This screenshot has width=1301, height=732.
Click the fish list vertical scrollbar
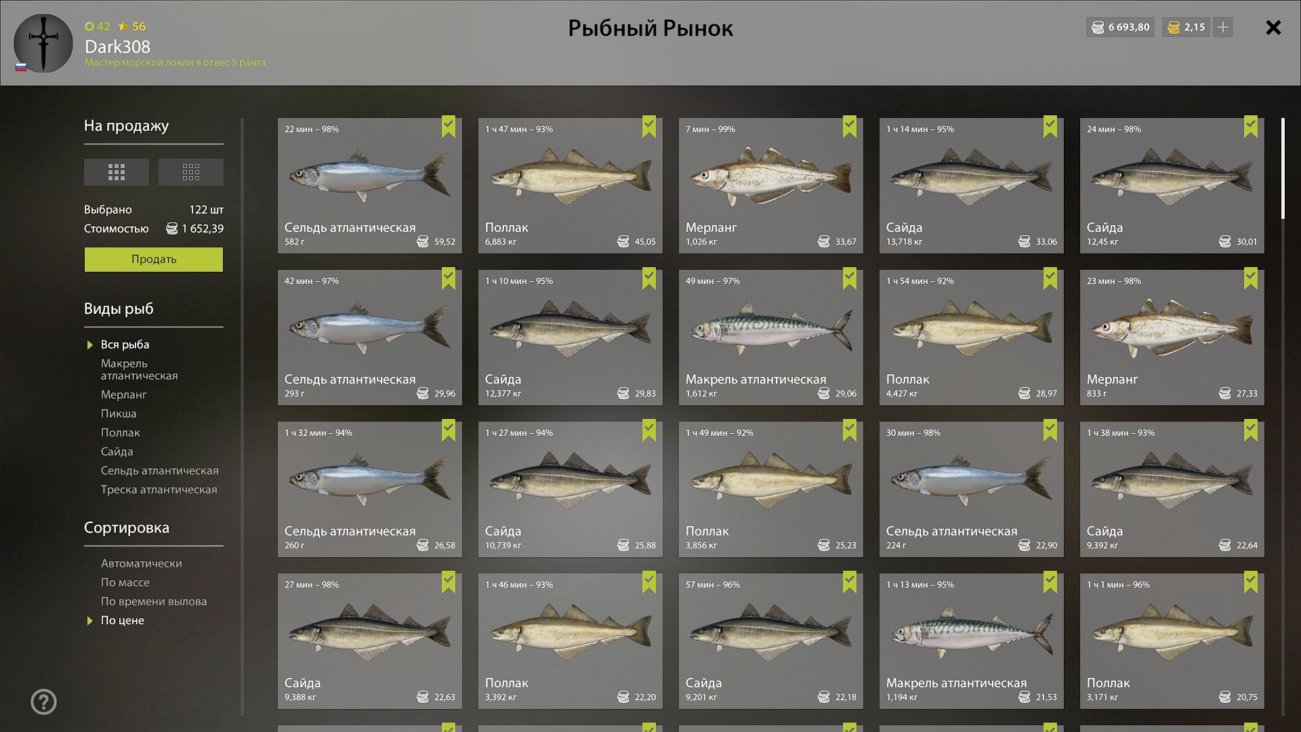[x=1283, y=169]
